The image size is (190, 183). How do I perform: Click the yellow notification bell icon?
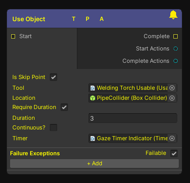point(173,15)
